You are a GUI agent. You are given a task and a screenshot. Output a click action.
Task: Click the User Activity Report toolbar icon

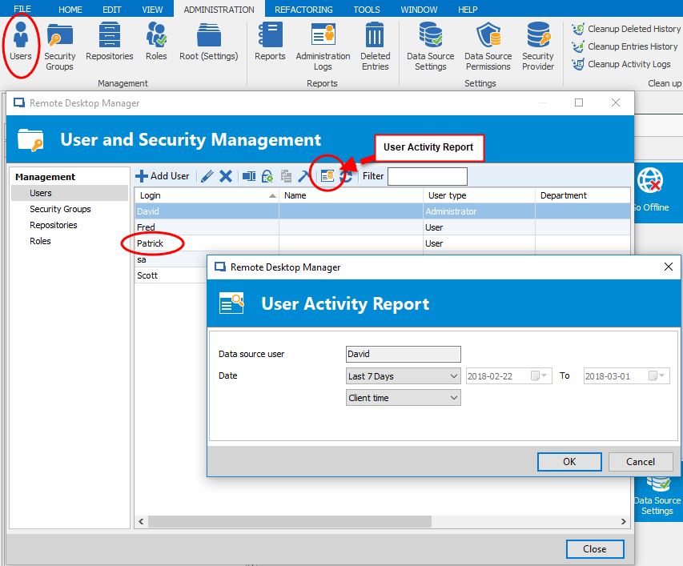[327, 176]
